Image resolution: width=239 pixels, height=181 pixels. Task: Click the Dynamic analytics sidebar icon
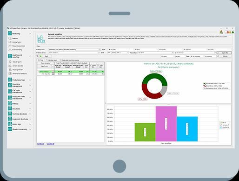coord(10,66)
